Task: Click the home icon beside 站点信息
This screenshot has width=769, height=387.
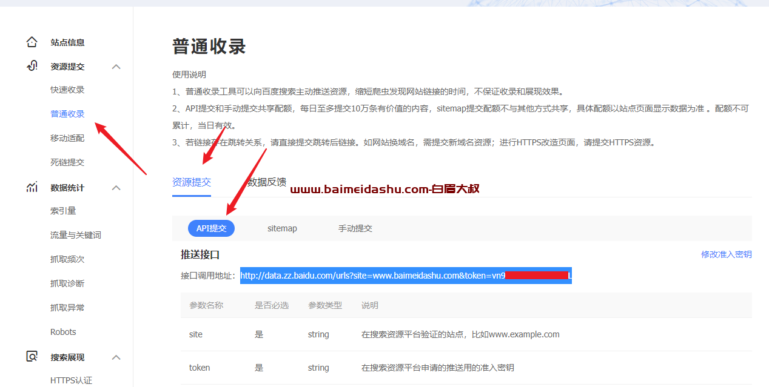Action: [32, 42]
